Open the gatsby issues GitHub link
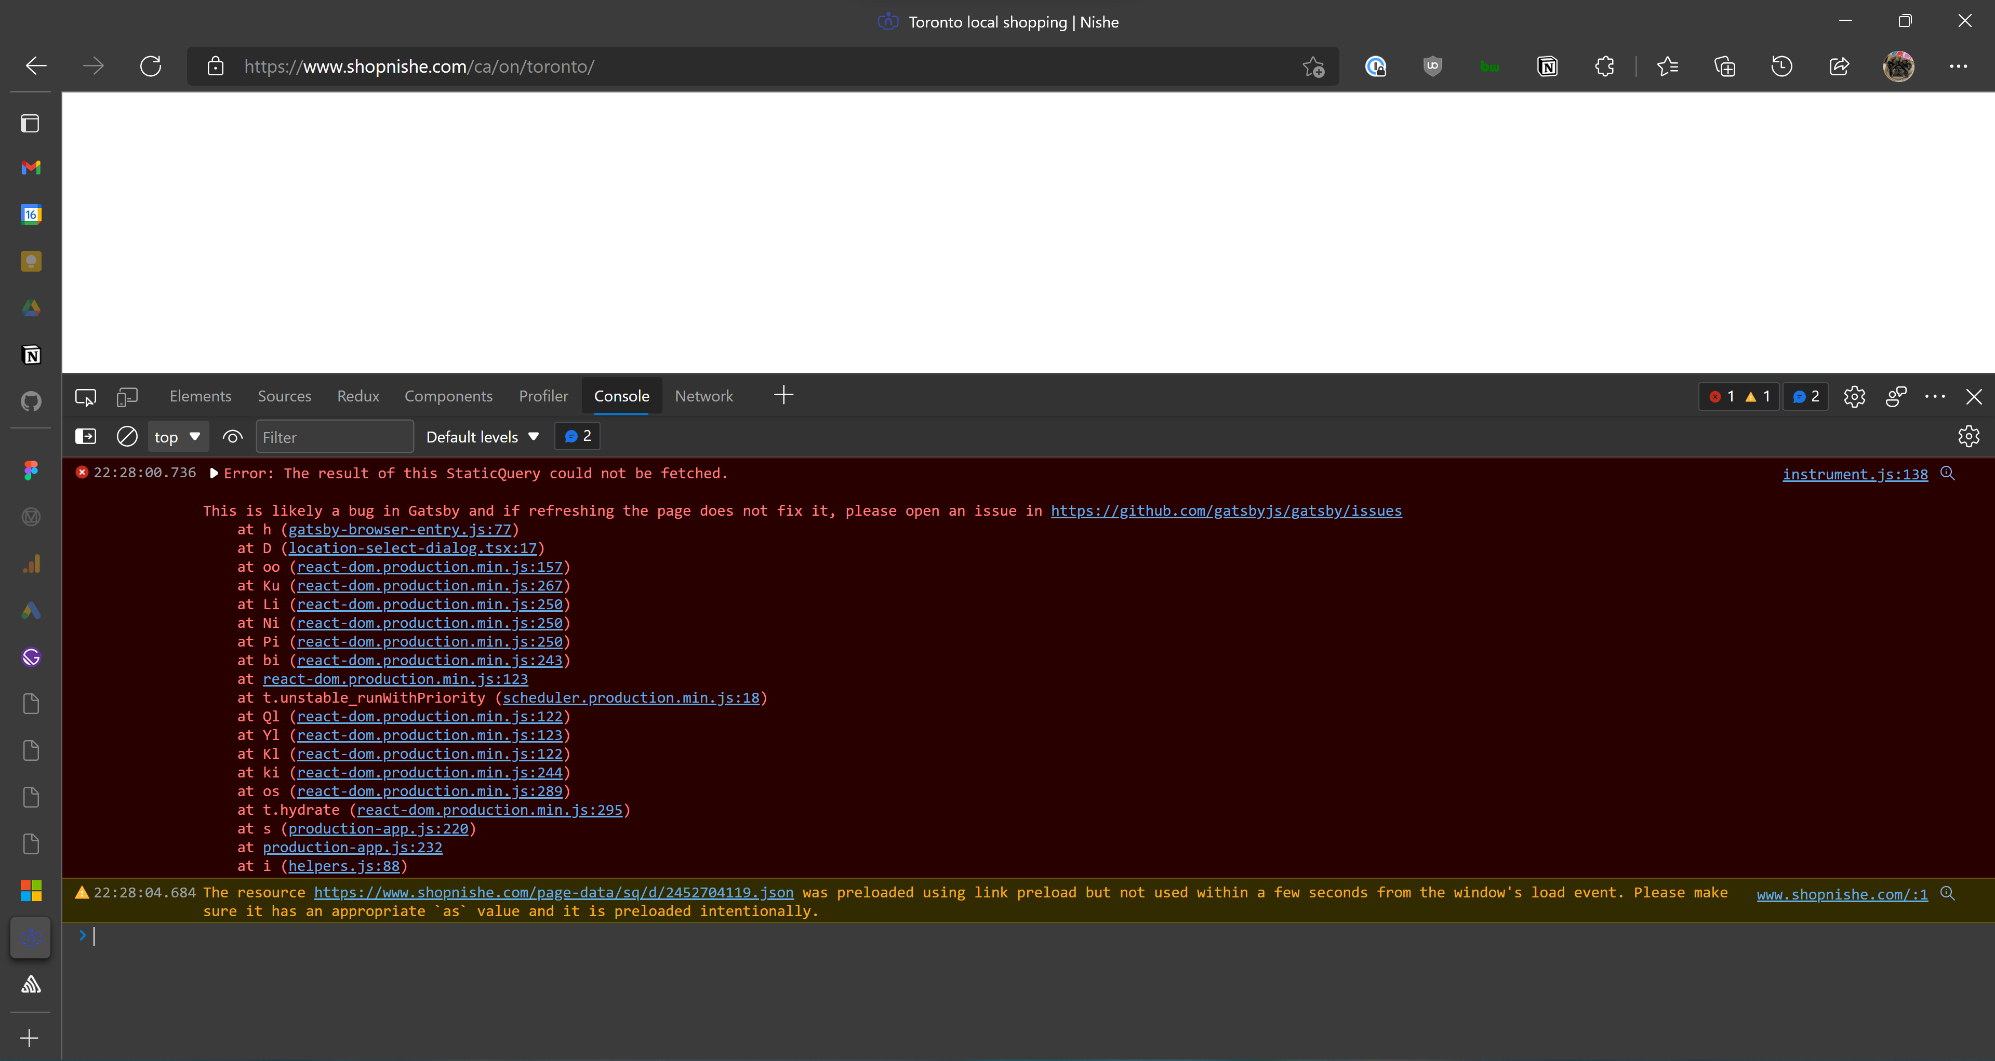The image size is (1995, 1061). [1225, 511]
